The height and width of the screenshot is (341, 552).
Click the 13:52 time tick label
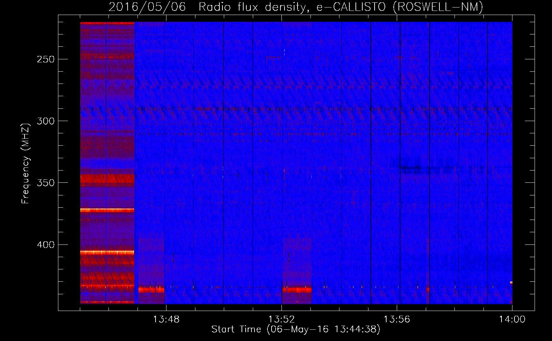[x=281, y=320]
